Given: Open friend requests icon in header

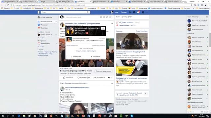Looking at the screenshot, I should (130, 12).
